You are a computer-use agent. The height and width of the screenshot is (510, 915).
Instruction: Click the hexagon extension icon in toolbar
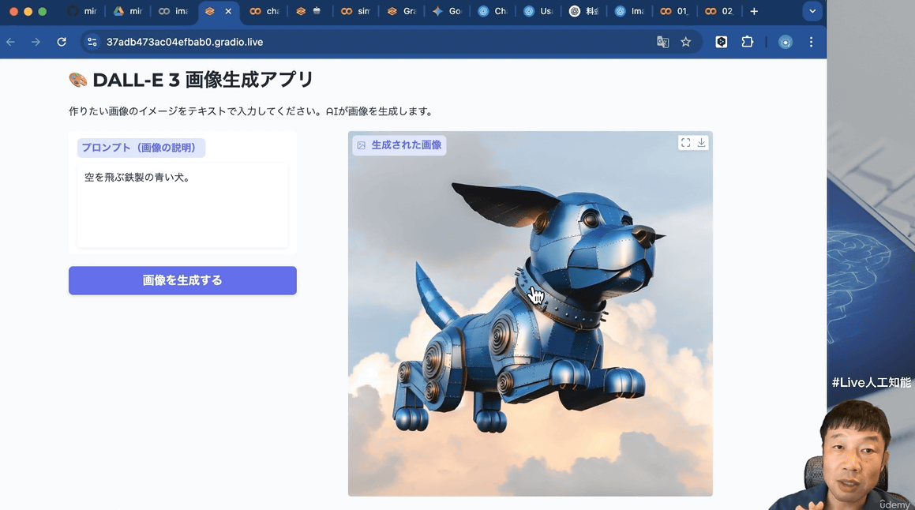721,42
